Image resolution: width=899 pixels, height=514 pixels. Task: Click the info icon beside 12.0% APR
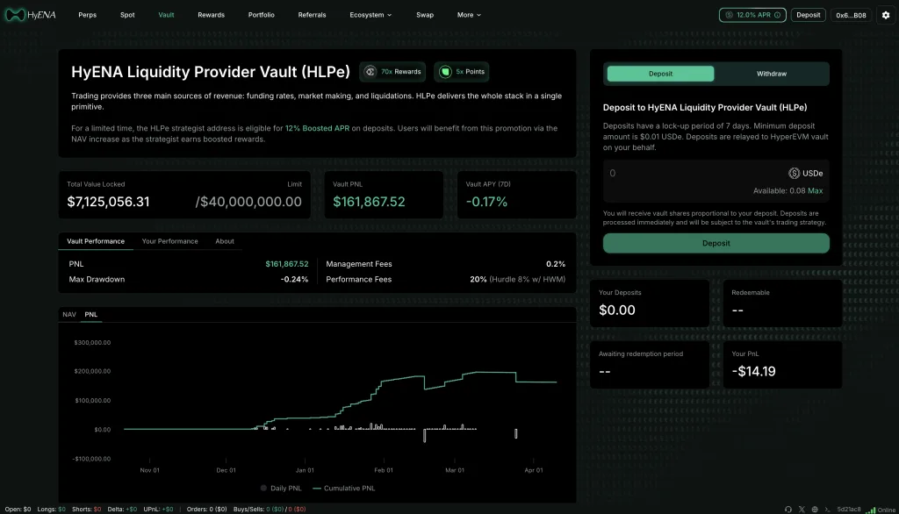click(x=778, y=15)
